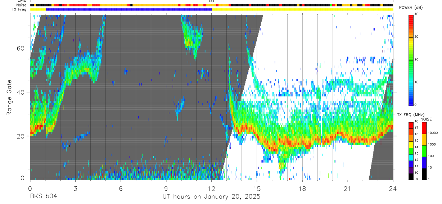The image size is (442, 204).
Task: Click the '1000' tick on NOISE scale
Action: 432,145
